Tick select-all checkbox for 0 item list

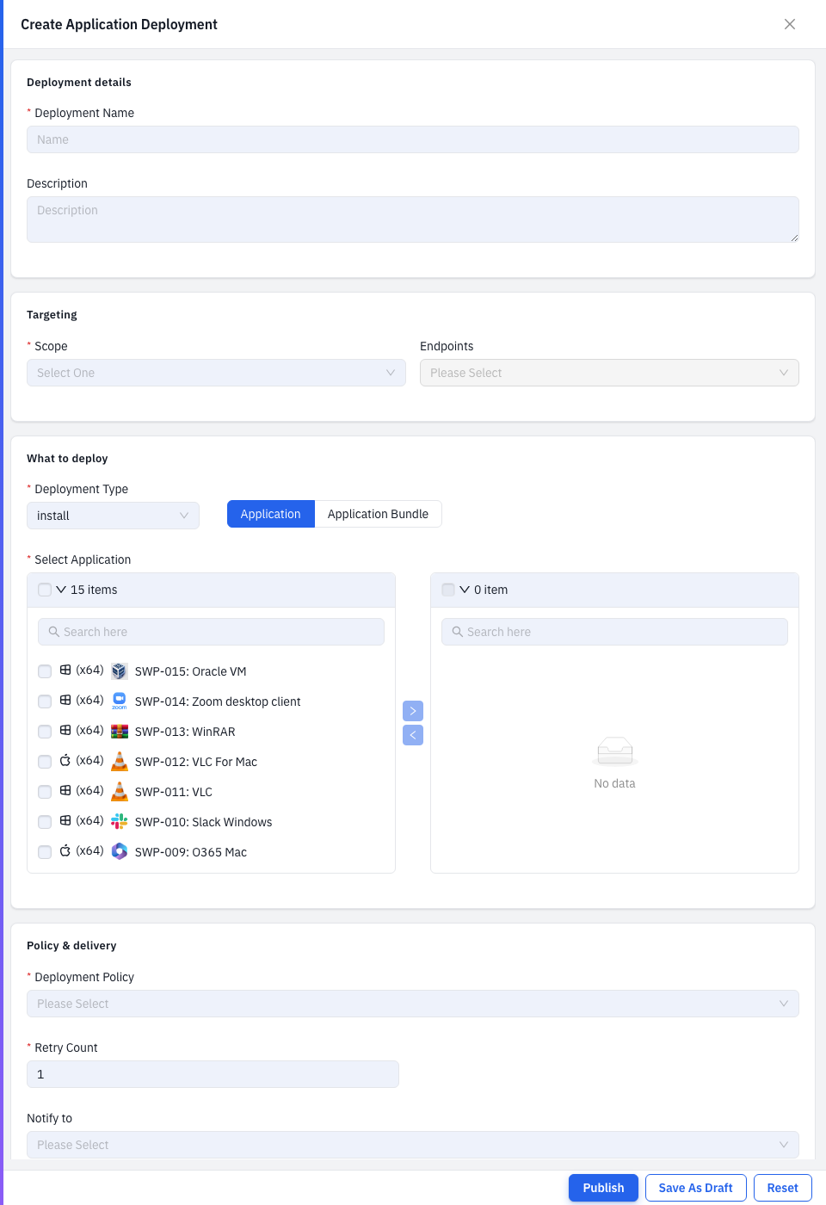448,590
